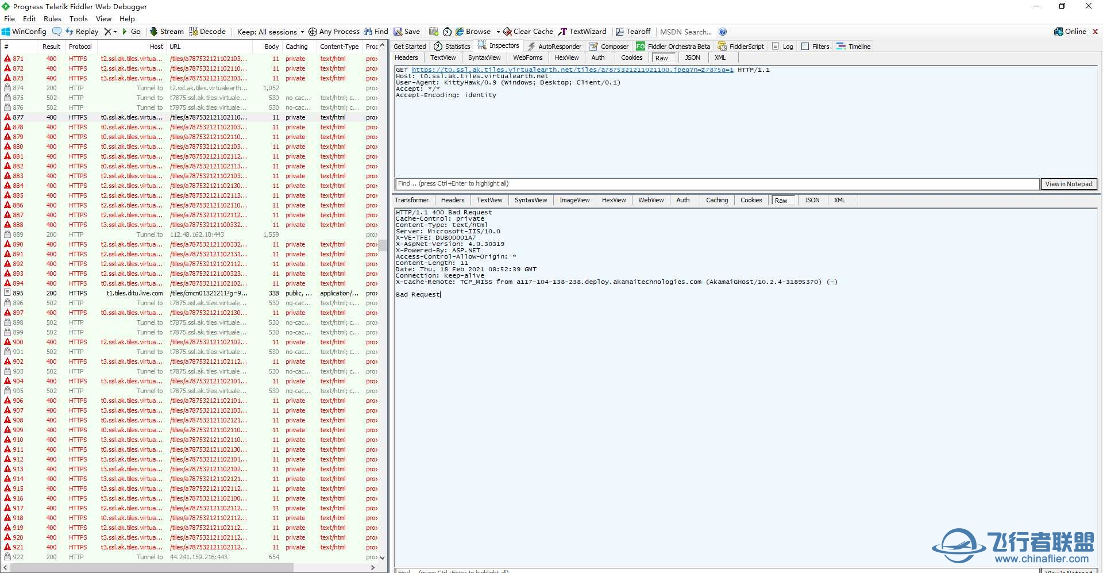
Task: Open the Timeline tab
Action: pos(854,47)
